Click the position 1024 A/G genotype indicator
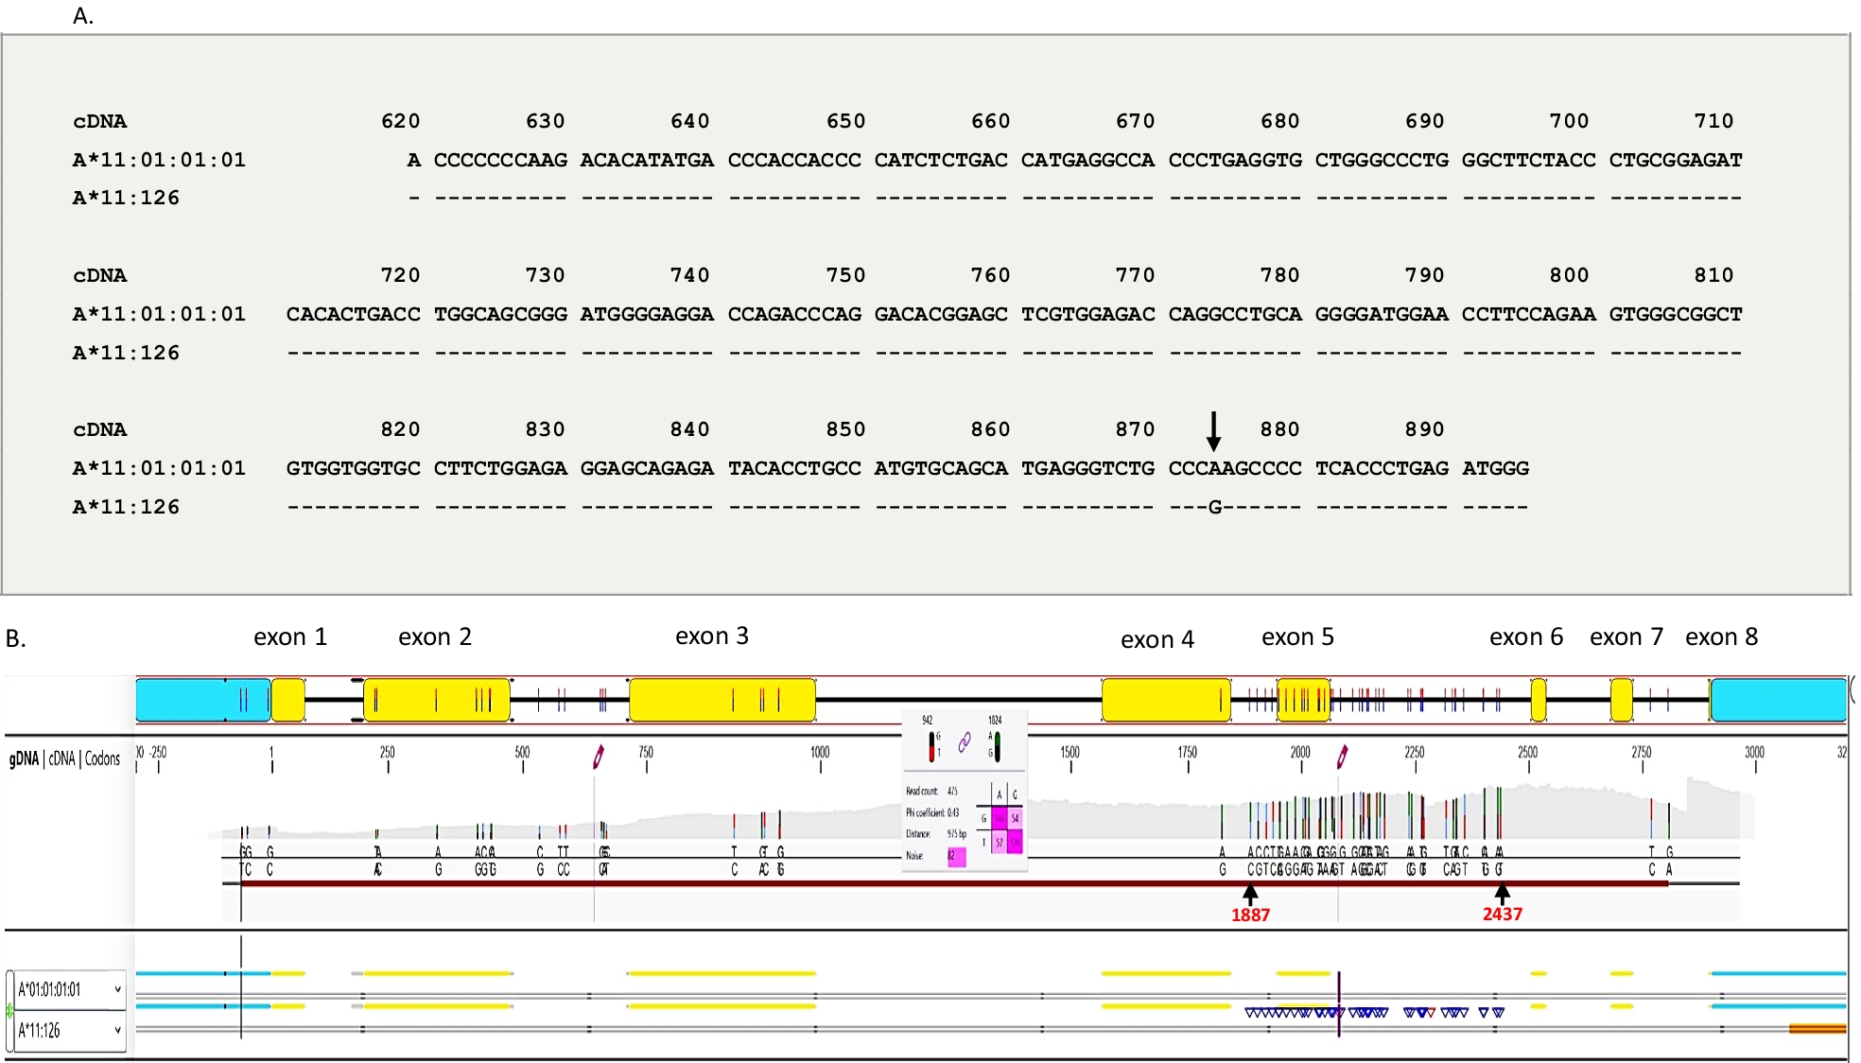 [x=996, y=746]
